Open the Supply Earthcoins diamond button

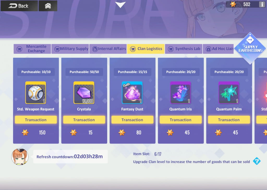(250, 48)
